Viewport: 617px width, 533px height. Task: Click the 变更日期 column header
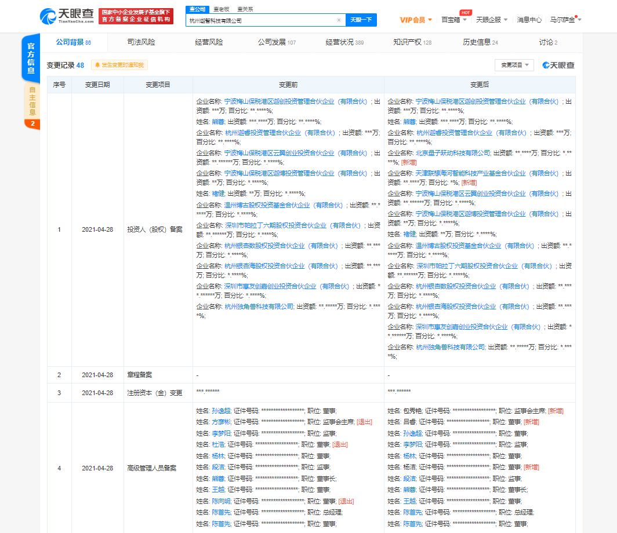[x=97, y=85]
